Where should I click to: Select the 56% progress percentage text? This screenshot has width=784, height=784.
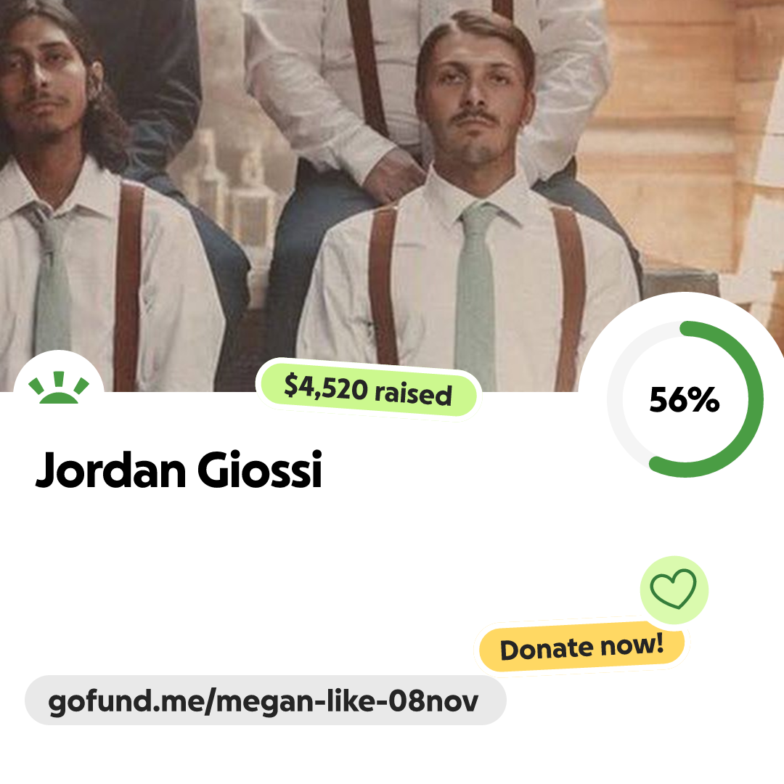click(x=684, y=399)
